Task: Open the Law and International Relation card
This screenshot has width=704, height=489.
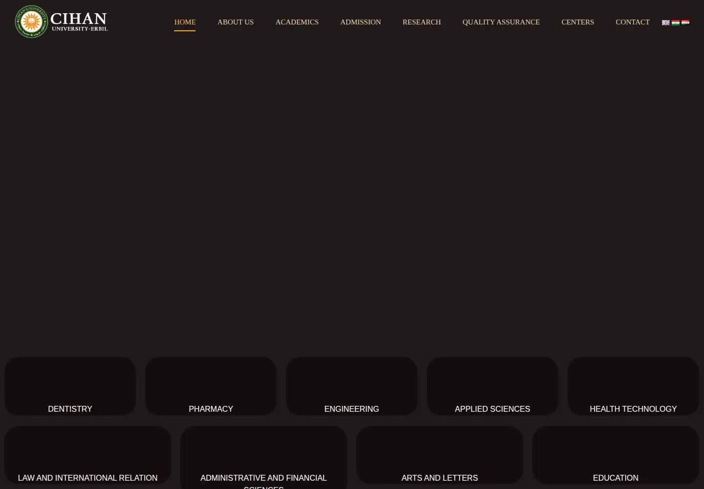Action: pos(88,455)
